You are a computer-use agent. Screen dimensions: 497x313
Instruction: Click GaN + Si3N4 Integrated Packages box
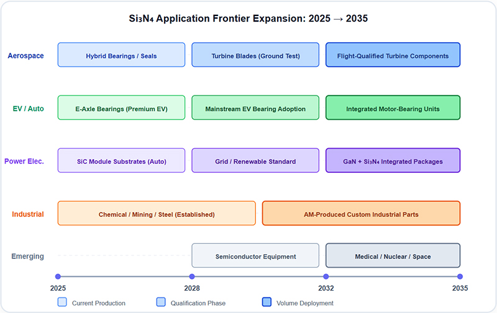pos(393,161)
